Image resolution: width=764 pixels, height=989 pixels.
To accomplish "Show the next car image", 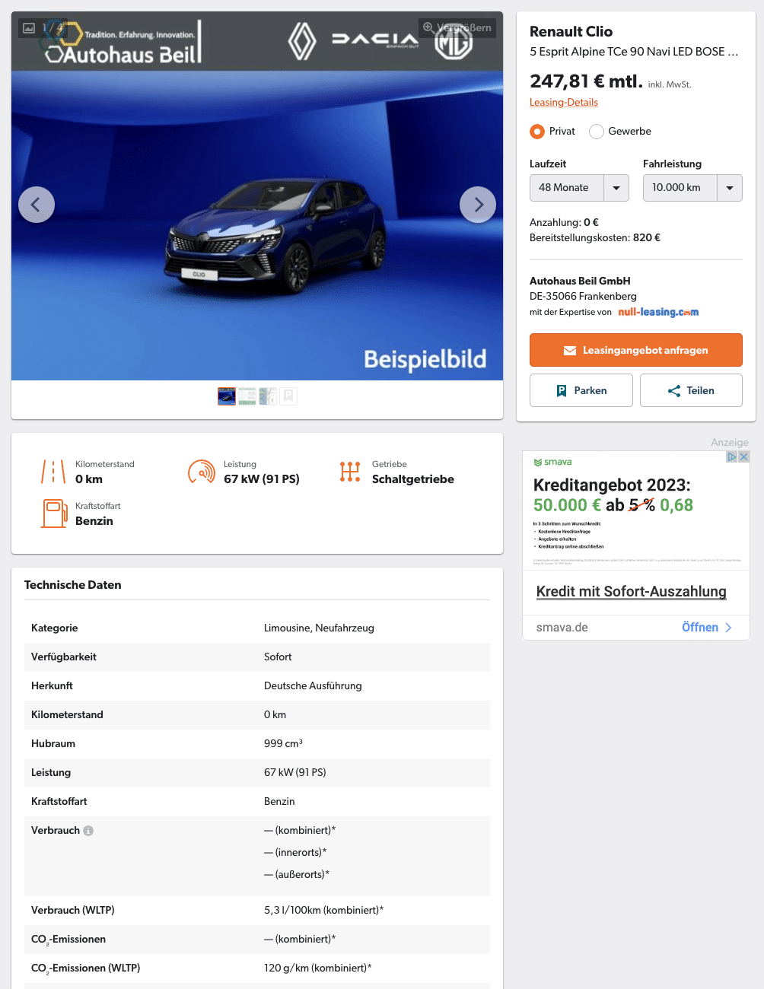I will (x=478, y=205).
